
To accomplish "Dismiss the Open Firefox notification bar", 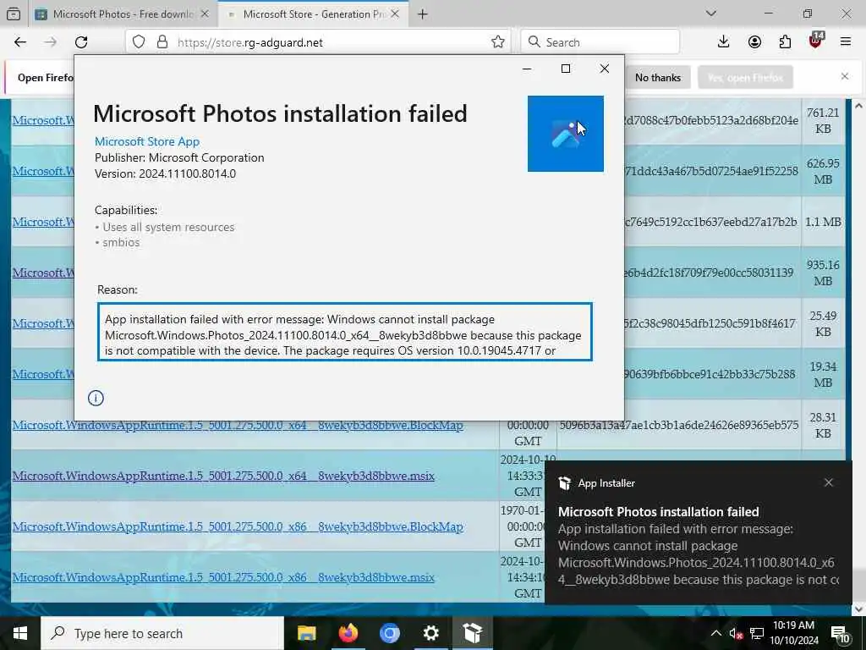I will (x=845, y=76).
